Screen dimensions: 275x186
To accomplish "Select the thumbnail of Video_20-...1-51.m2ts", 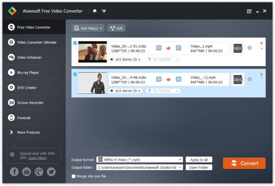I will click(92, 52).
